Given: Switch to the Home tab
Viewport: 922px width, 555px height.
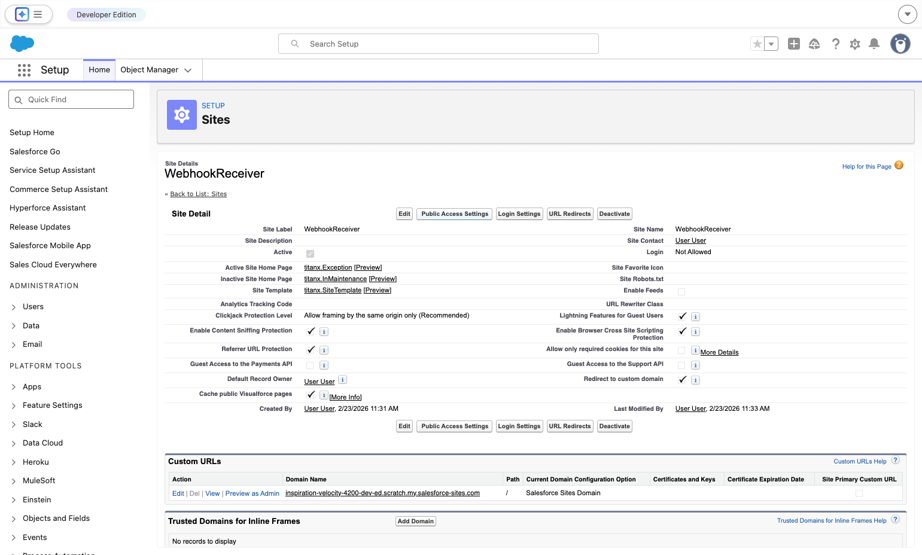Looking at the screenshot, I should [x=99, y=70].
